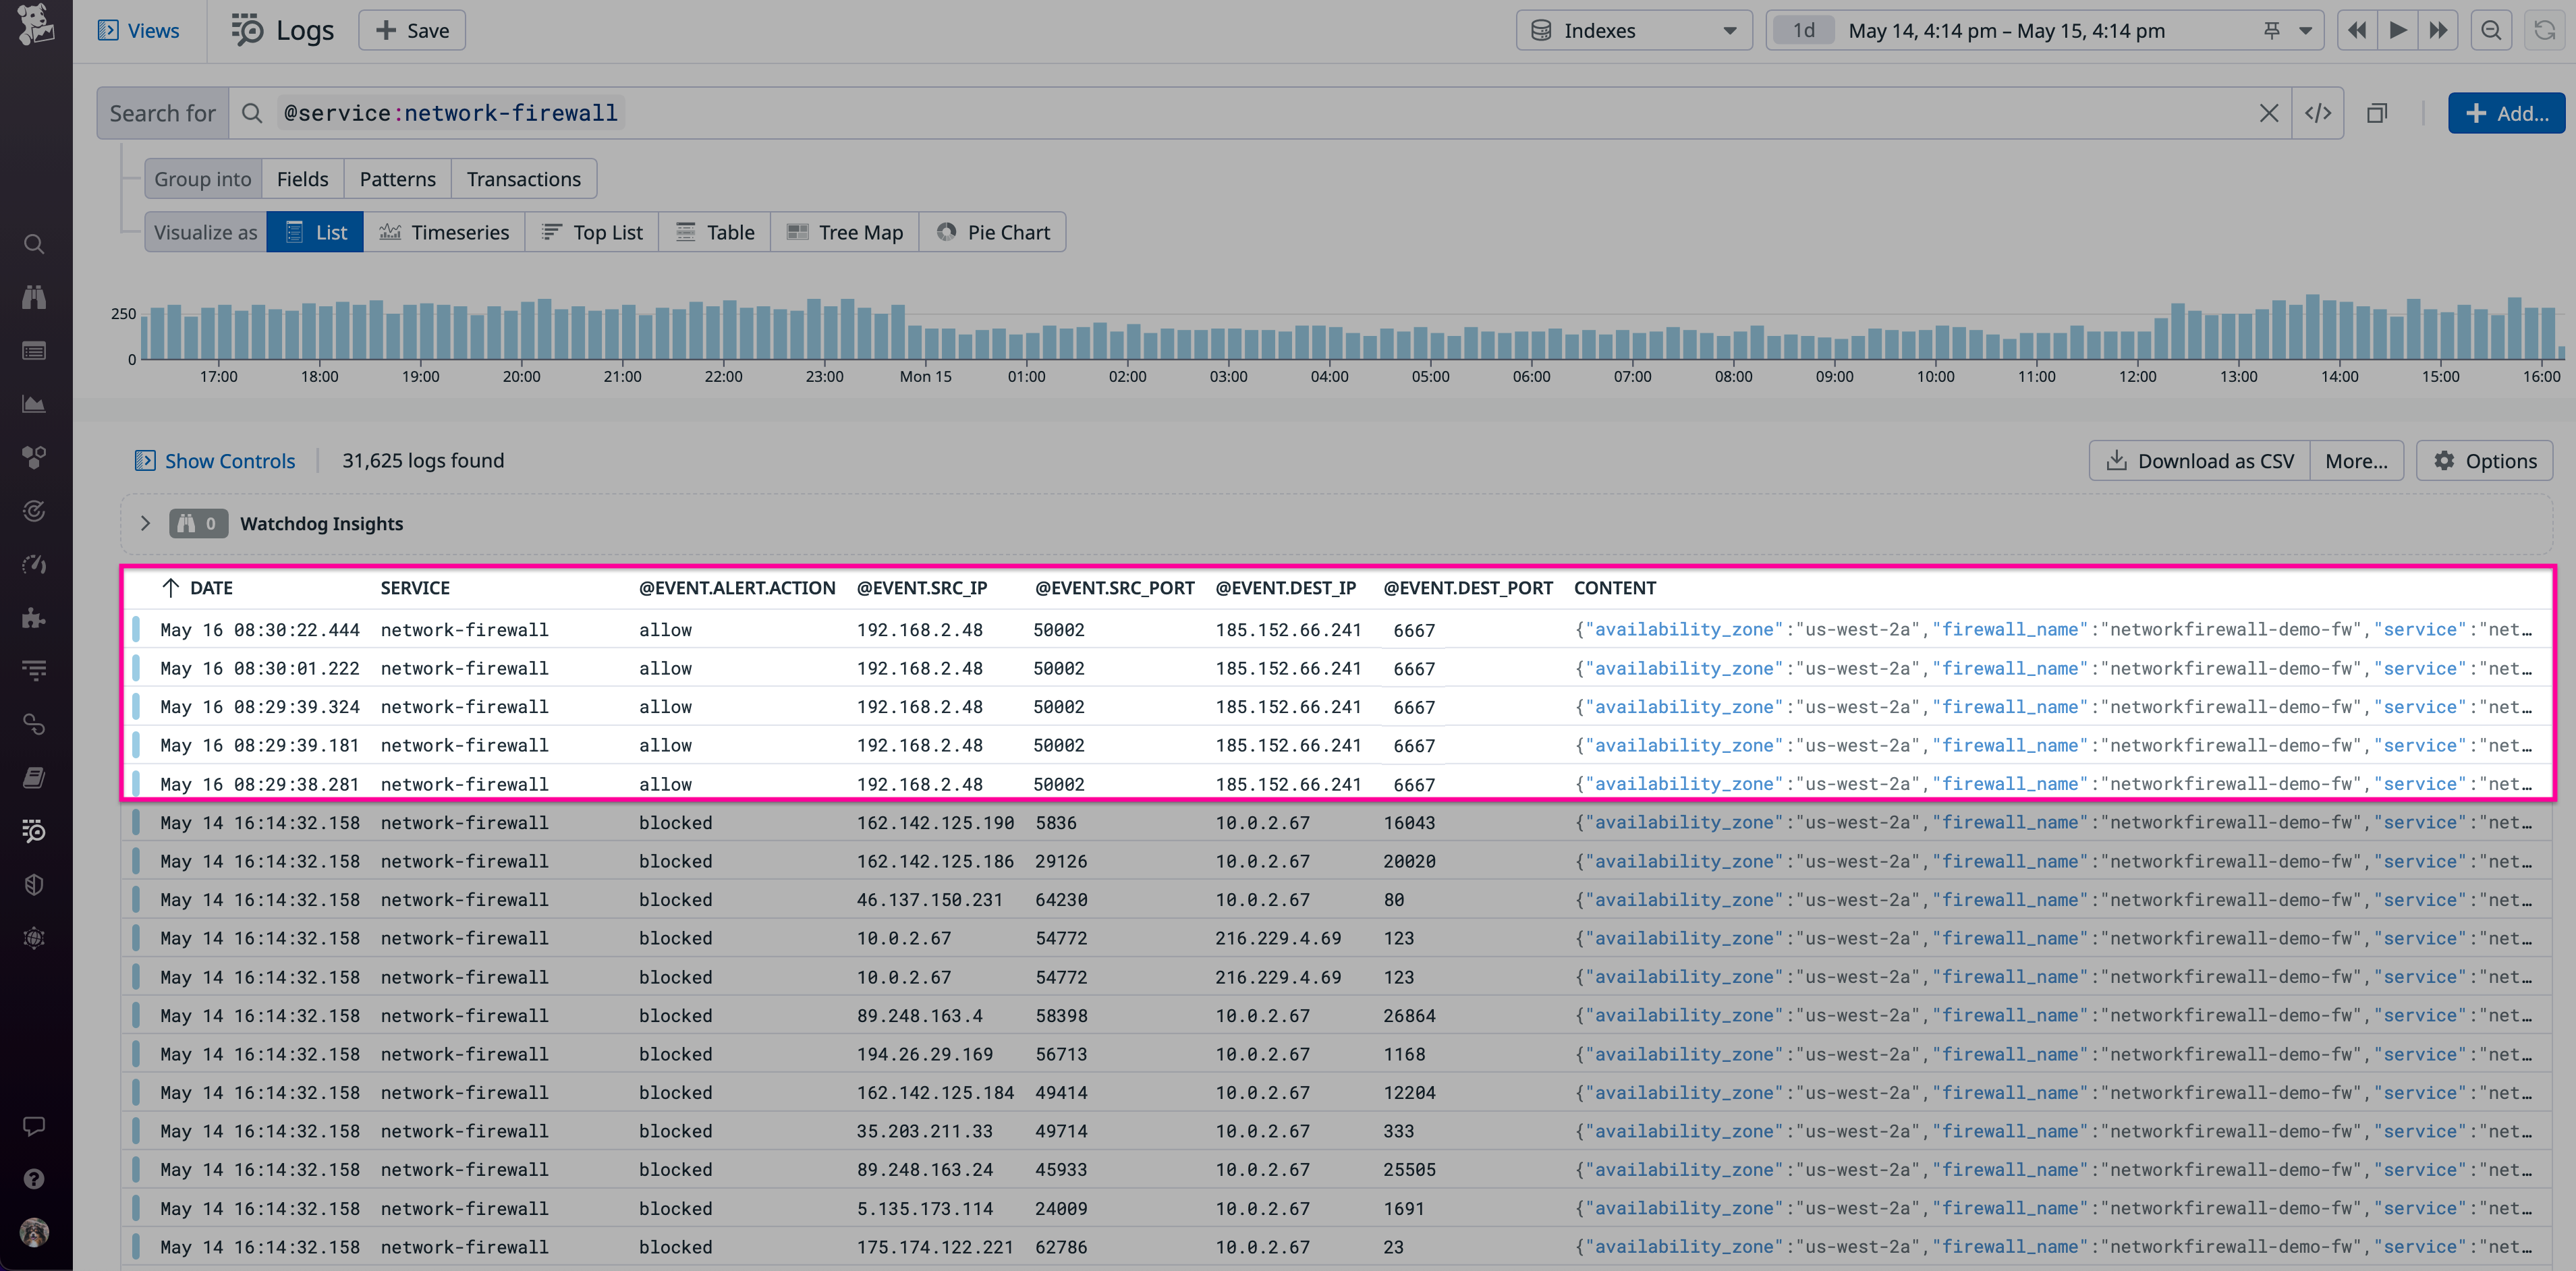2576x1271 pixels.
Task: Switch to the Patterns grouping tab
Action: 397,178
